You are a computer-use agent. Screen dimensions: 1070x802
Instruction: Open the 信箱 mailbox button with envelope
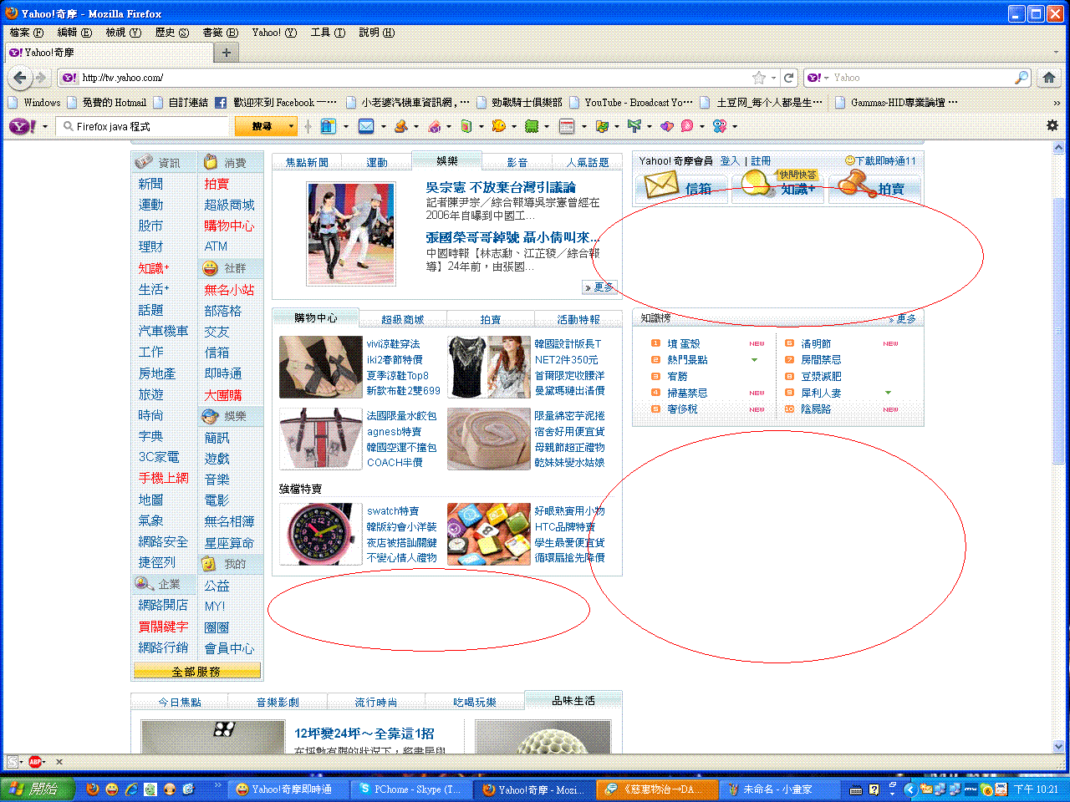[x=681, y=186]
